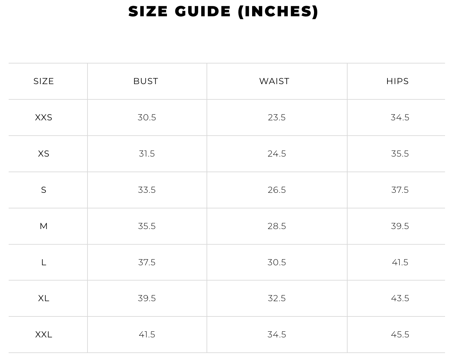Screen dimensions: 455x361
Task: Select the S size row label
Action: coord(44,190)
